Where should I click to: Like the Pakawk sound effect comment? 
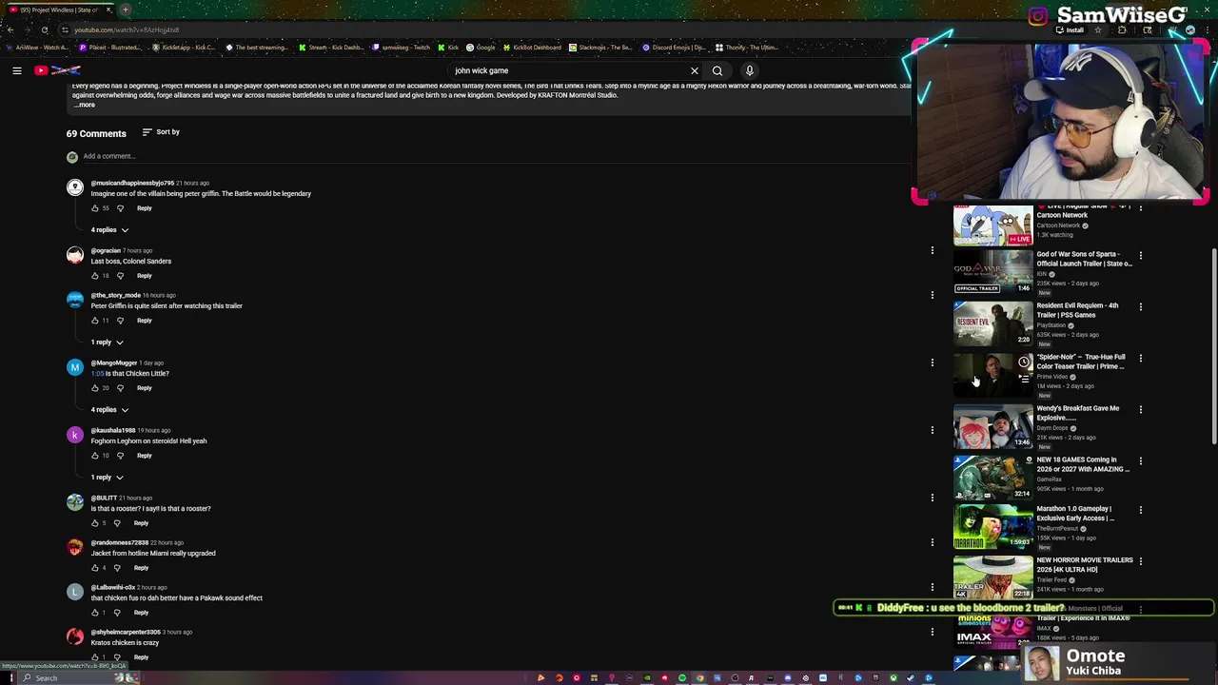[x=95, y=613]
